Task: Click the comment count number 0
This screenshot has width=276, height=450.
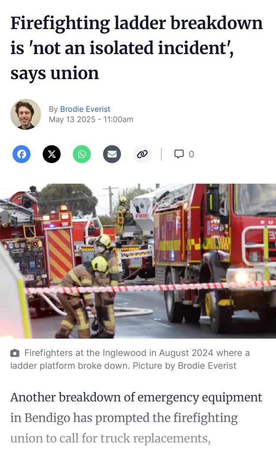Action: pos(191,154)
